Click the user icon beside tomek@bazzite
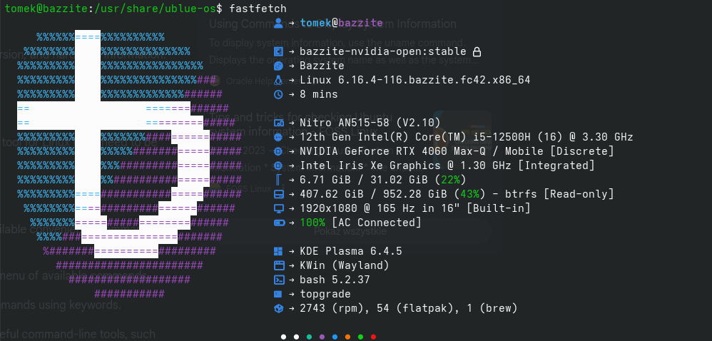 [278, 23]
